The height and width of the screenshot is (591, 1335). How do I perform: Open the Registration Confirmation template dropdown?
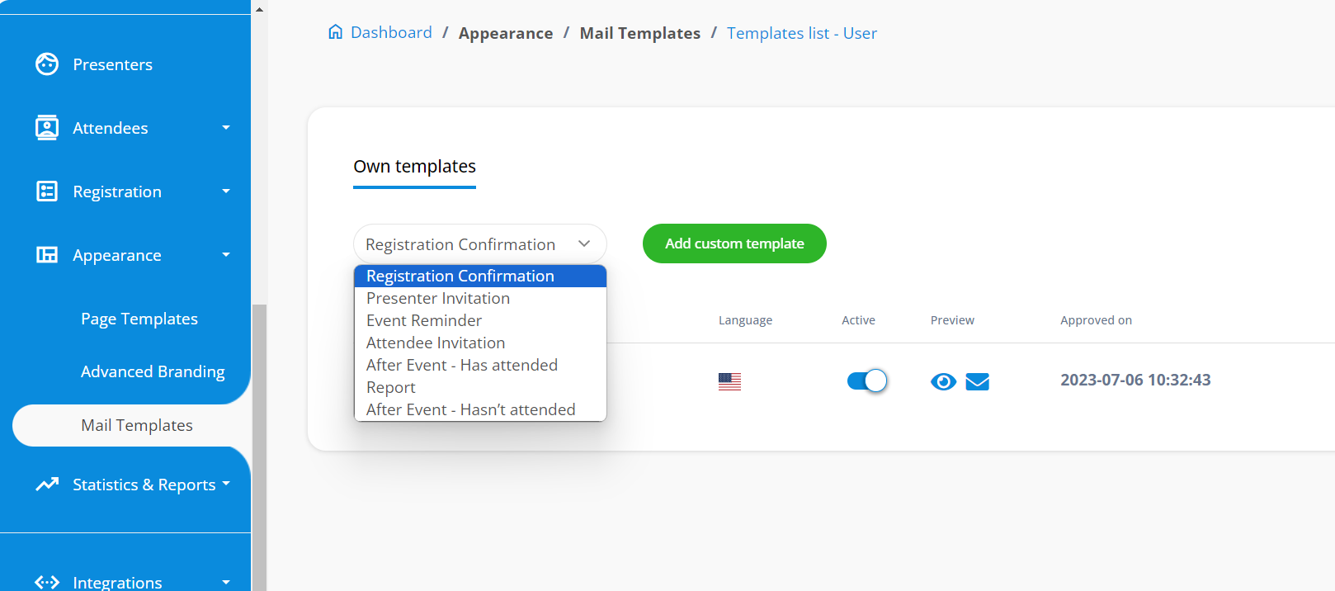coord(479,244)
